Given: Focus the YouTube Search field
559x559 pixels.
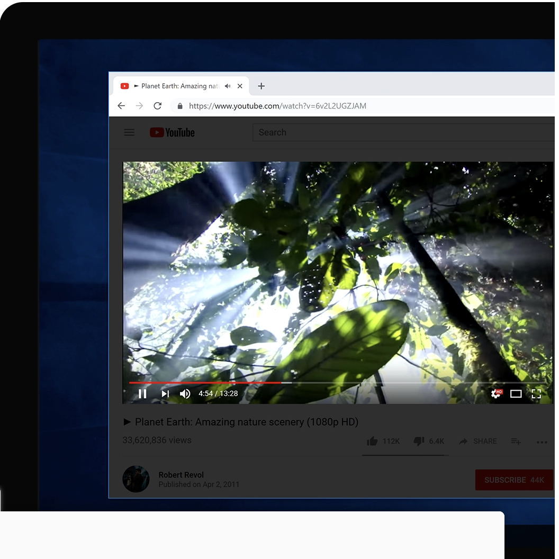Looking at the screenshot, I should (403, 133).
